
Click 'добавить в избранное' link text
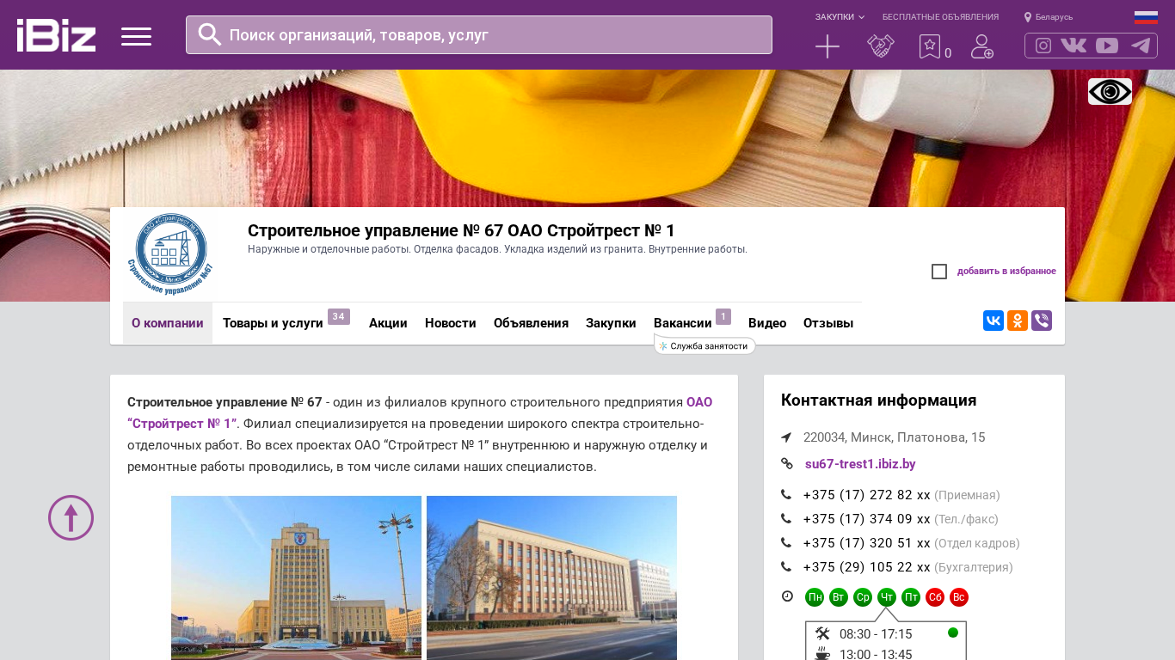1006,272
